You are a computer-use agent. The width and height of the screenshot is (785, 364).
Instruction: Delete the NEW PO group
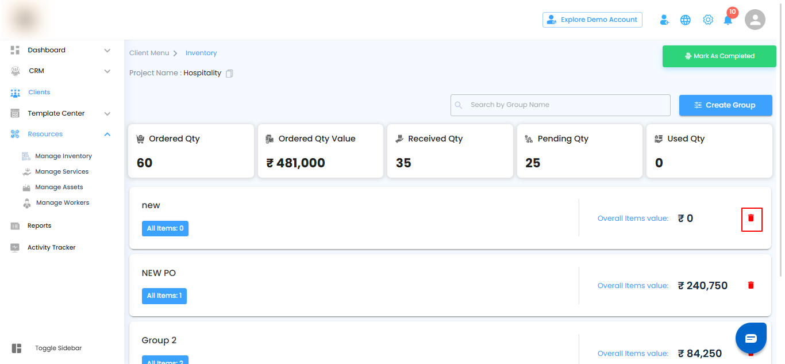click(751, 285)
